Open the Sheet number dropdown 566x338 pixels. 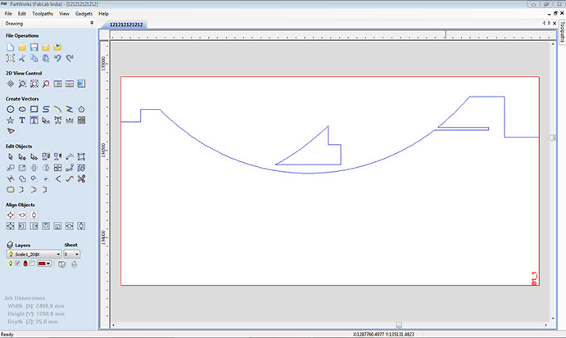coord(72,255)
